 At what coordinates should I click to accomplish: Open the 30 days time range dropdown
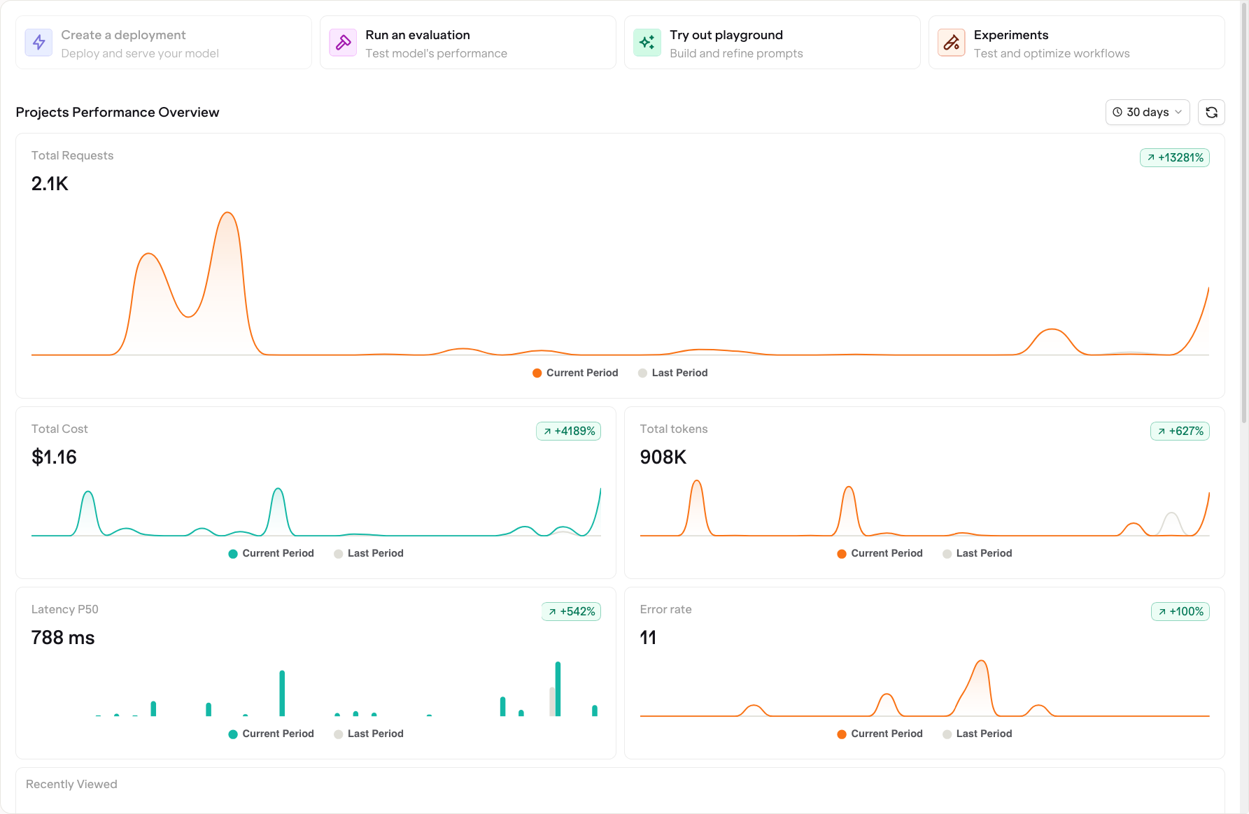click(x=1147, y=112)
